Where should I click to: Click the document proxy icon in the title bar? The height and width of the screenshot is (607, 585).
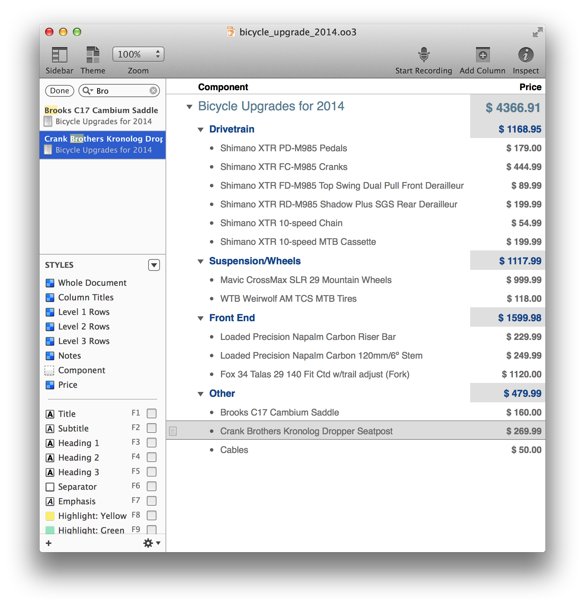click(x=231, y=32)
